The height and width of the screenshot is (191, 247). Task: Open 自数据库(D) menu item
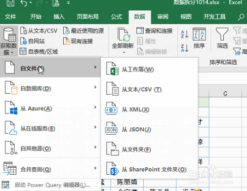click(x=50, y=87)
